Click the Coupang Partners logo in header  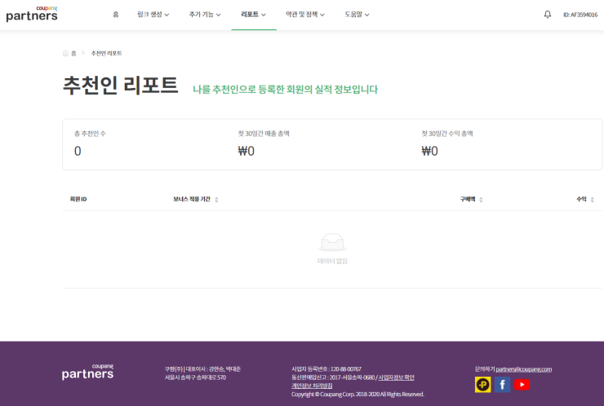pyautogui.click(x=32, y=14)
